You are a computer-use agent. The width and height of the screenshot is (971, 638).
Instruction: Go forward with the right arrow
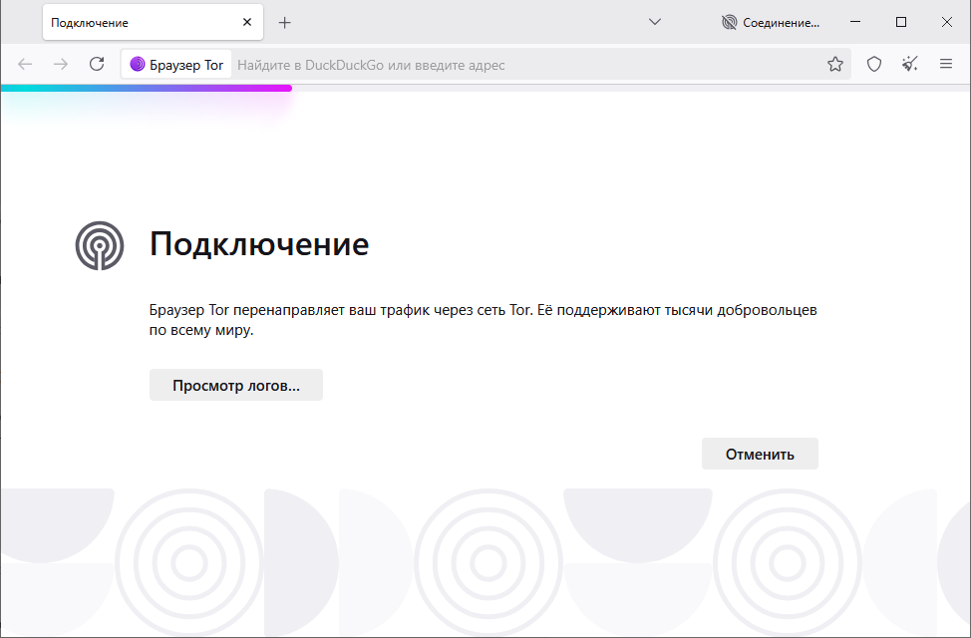coord(61,64)
